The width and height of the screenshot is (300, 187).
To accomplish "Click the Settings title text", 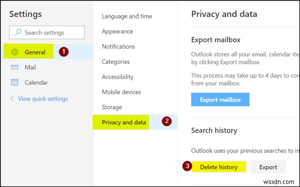I will coord(25,14).
